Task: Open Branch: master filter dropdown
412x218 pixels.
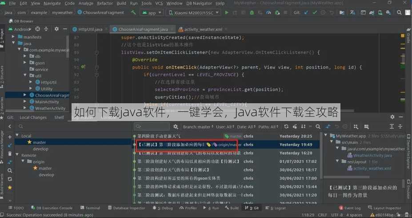Action: (x=198, y=127)
